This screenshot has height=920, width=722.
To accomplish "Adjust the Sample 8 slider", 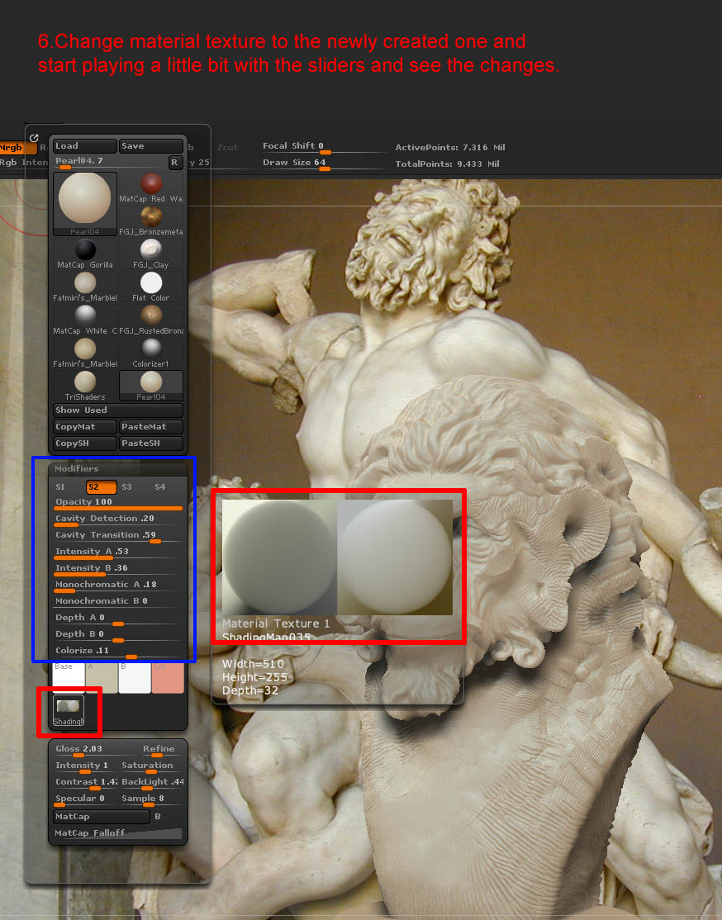I will coord(151,799).
